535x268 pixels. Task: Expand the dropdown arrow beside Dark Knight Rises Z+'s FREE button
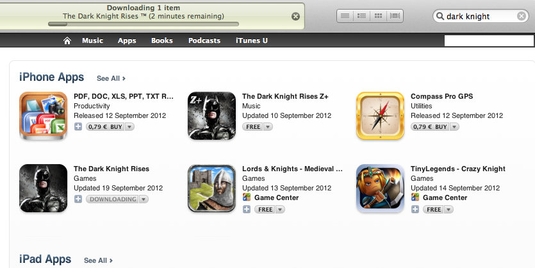268,127
